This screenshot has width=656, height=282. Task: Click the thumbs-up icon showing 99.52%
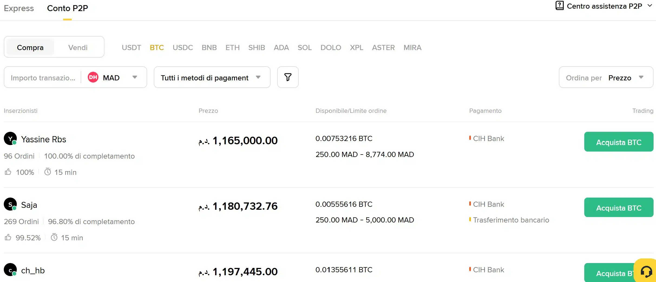tap(8, 237)
